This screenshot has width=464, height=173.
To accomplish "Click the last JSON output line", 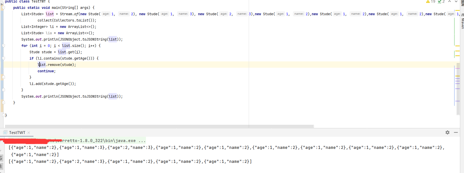I will (x=130, y=161).
